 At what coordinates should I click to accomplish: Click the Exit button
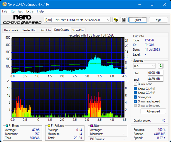tap(158, 20)
